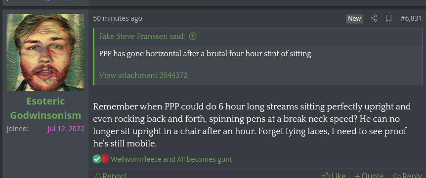Jump to original post via up-arrow icon
This screenshot has height=178, width=426.
(x=193, y=36)
